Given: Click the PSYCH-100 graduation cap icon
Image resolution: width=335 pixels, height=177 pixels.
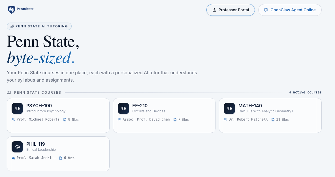Looking at the screenshot, I should pyautogui.click(x=17, y=108).
